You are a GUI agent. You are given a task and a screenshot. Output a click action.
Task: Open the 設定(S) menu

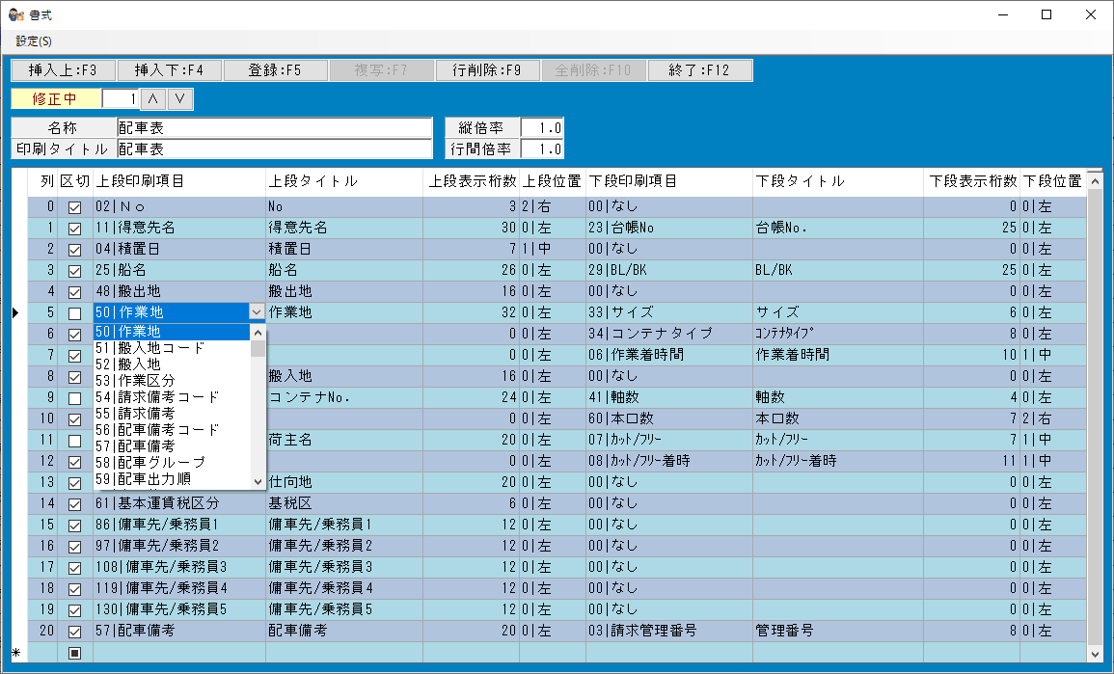point(34,41)
